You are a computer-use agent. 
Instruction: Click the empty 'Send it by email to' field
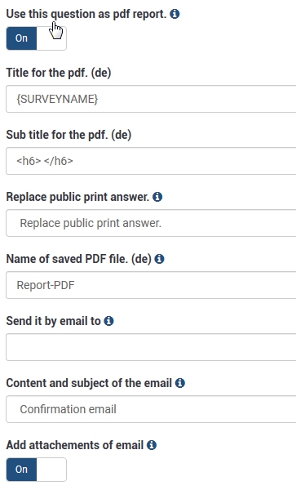coord(151,347)
